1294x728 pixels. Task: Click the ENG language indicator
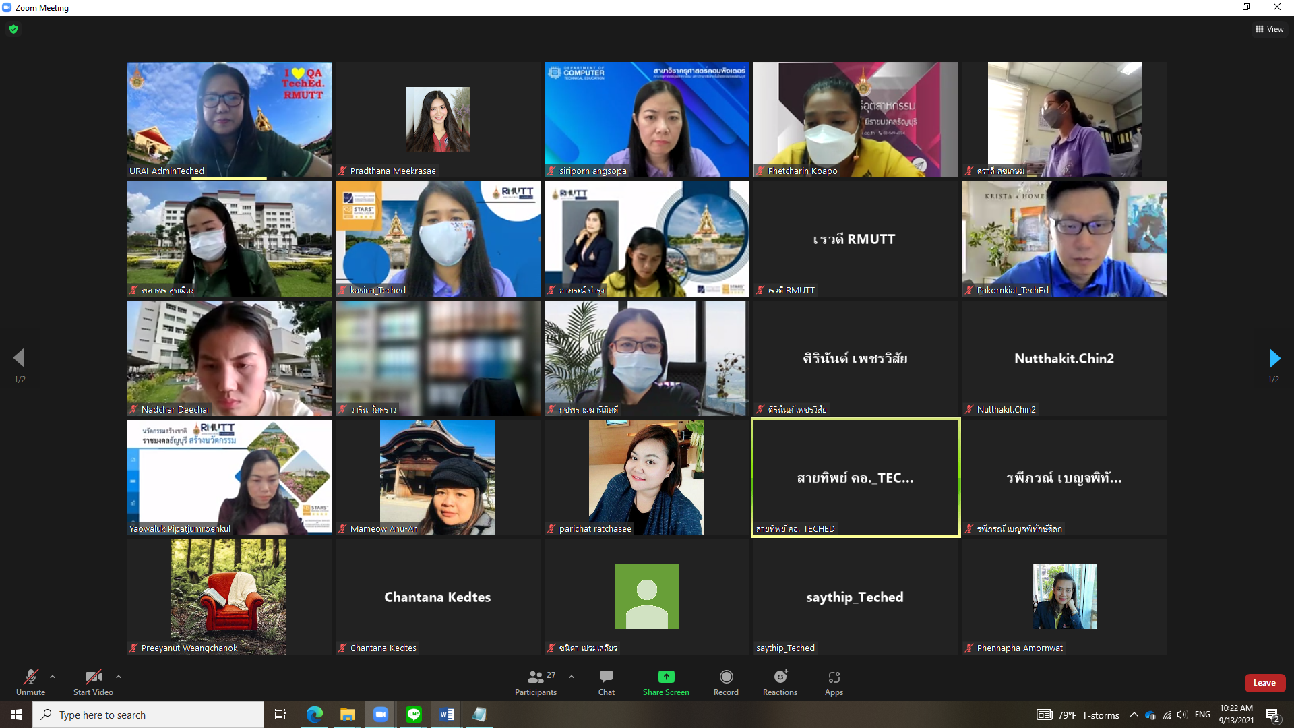pos(1202,715)
